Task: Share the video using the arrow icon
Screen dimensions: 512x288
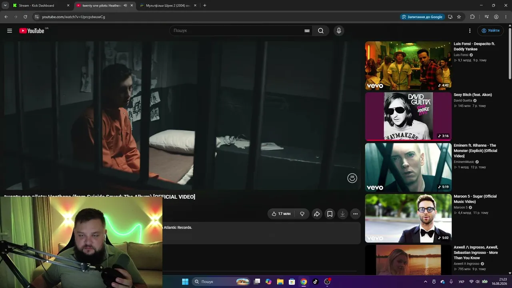Action: coord(317,214)
